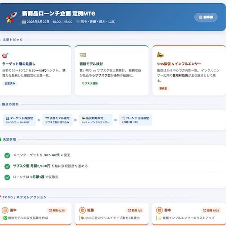This screenshot has height=226, width=226.
Task: Click the 期限 6/28 deadline badge
Action: 211,210
